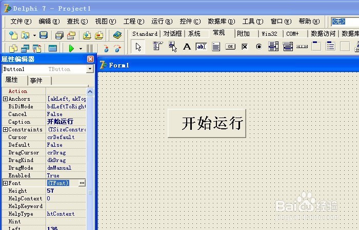Click the Trace Into debug icon

[106, 49]
